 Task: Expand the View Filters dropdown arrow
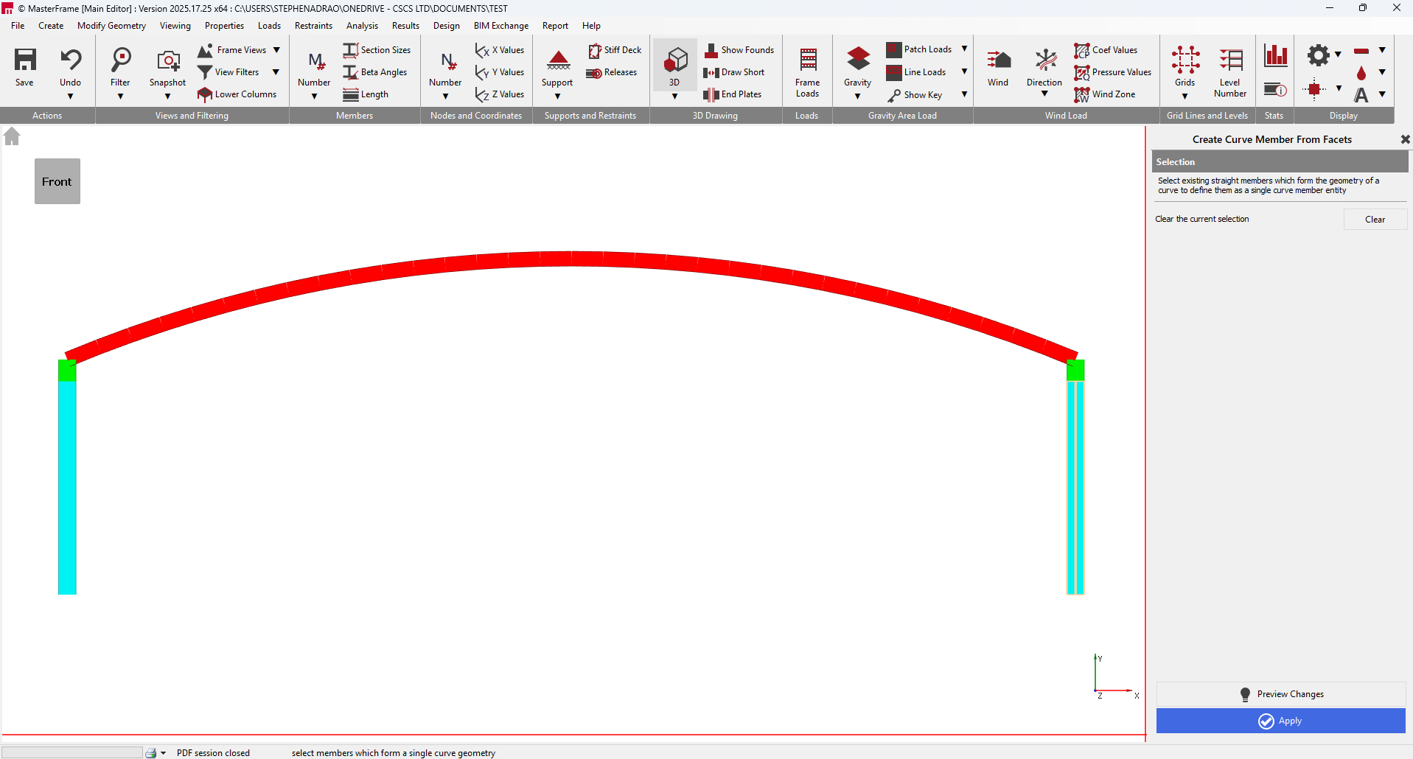[276, 72]
